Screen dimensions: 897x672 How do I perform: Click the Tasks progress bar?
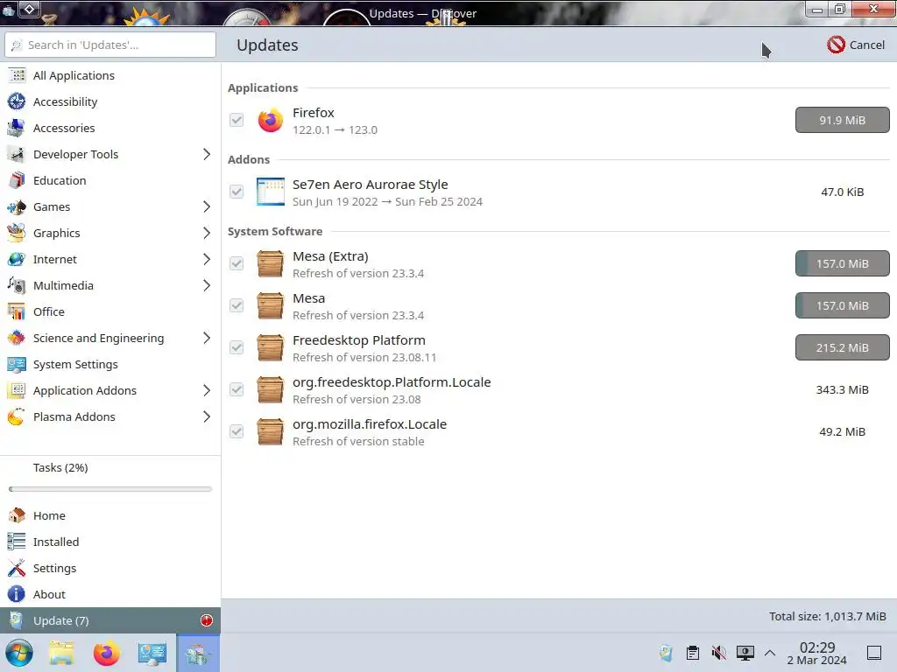pos(110,489)
